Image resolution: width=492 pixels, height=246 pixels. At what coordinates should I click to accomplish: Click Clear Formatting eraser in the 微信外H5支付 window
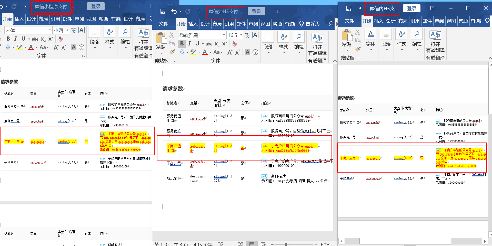[x=235, y=44]
